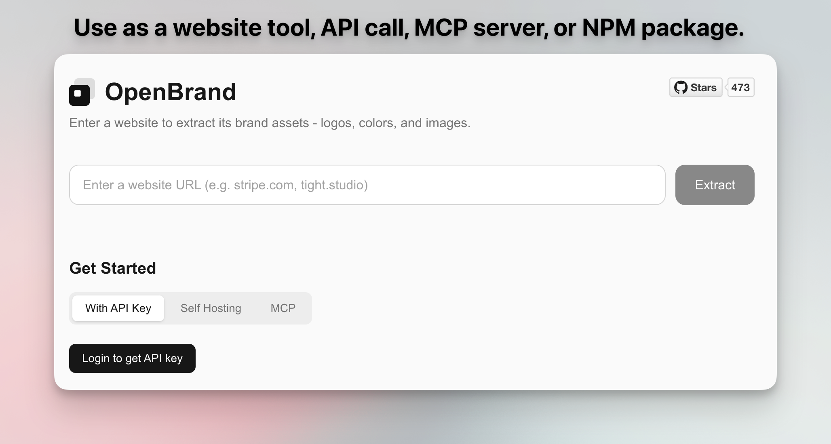Viewport: 831px width, 444px height.
Task: Click the OpenBrand logo icon
Action: [x=81, y=92]
